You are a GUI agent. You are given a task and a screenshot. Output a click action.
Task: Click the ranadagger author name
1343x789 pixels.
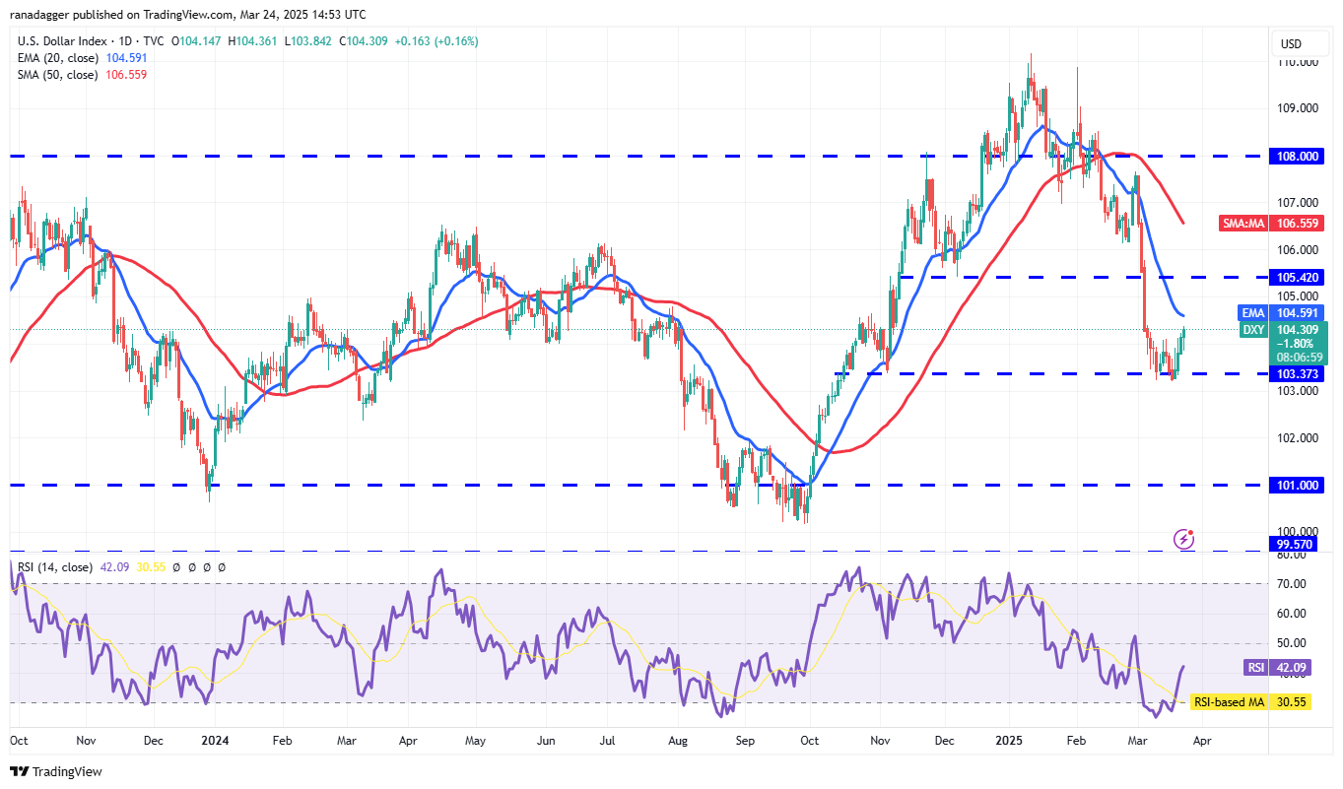click(43, 15)
